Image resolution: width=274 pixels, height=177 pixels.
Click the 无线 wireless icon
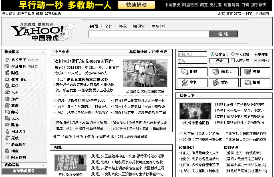tap(7, 138)
